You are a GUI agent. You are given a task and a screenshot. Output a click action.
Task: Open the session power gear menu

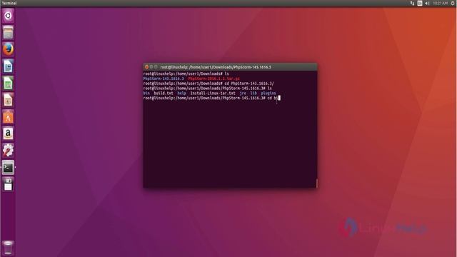[453, 3]
